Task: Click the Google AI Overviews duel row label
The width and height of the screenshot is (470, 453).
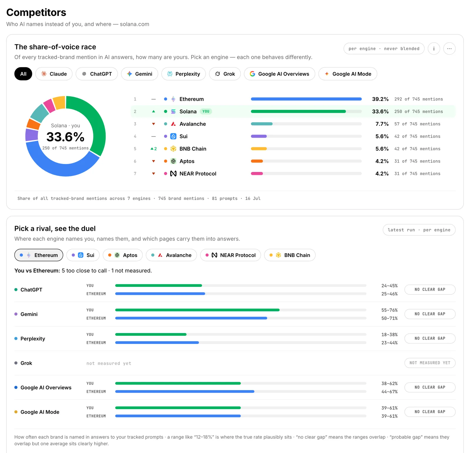Action: (x=46, y=387)
